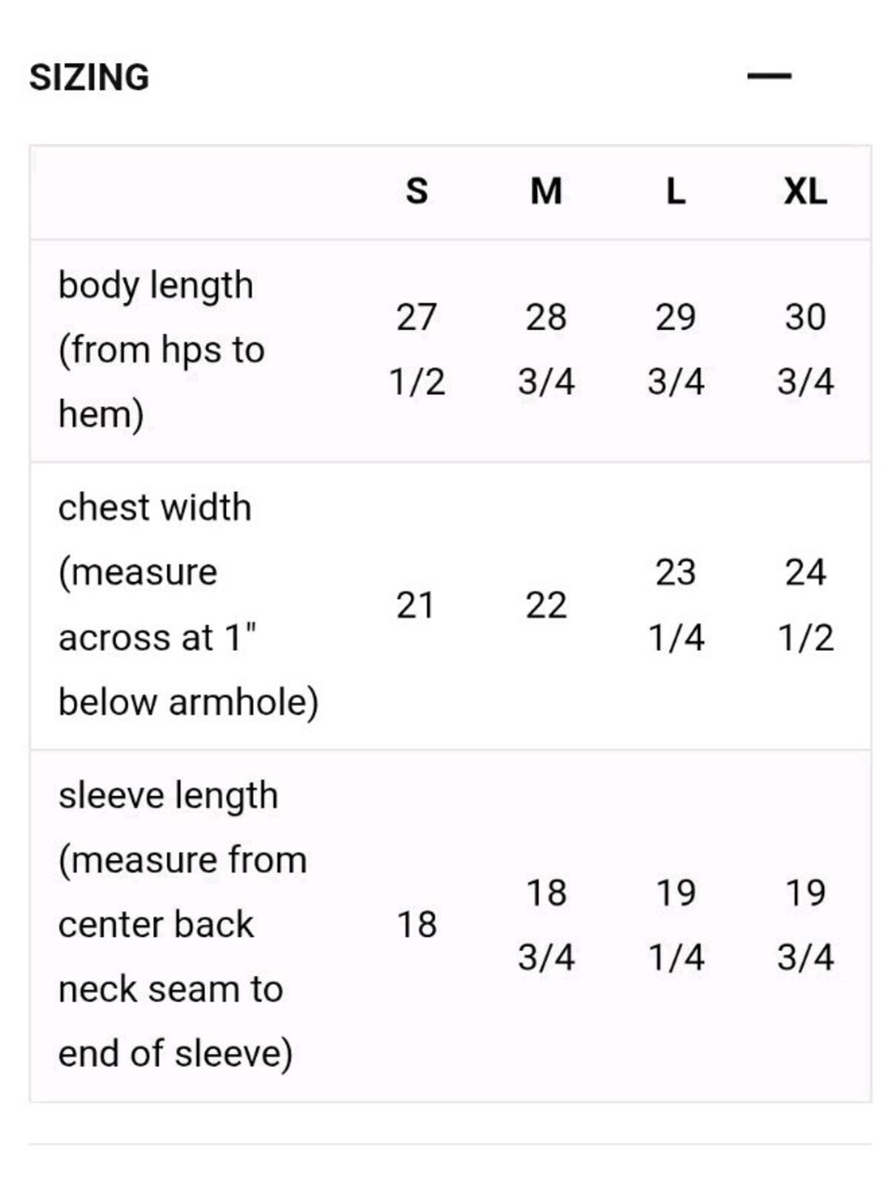889x1185 pixels.
Task: Click body length value 28 3/4
Action: (546, 350)
